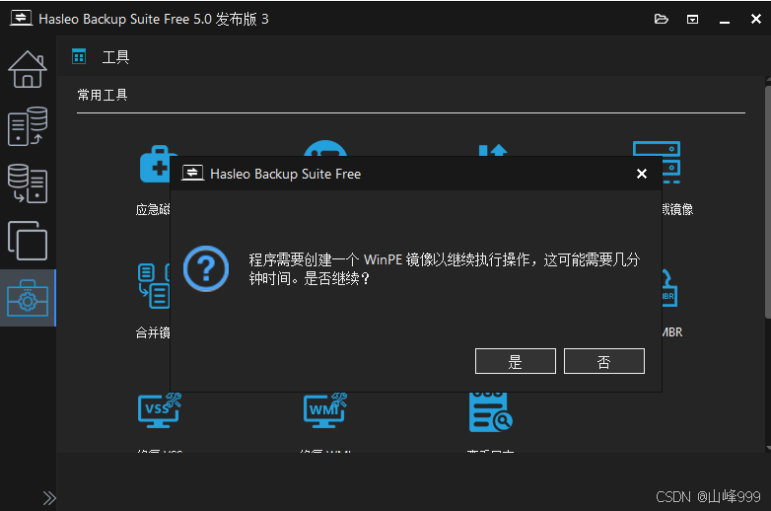Click the Hasleo logo in the title bar
This screenshot has height=511, width=771.
coord(21,19)
